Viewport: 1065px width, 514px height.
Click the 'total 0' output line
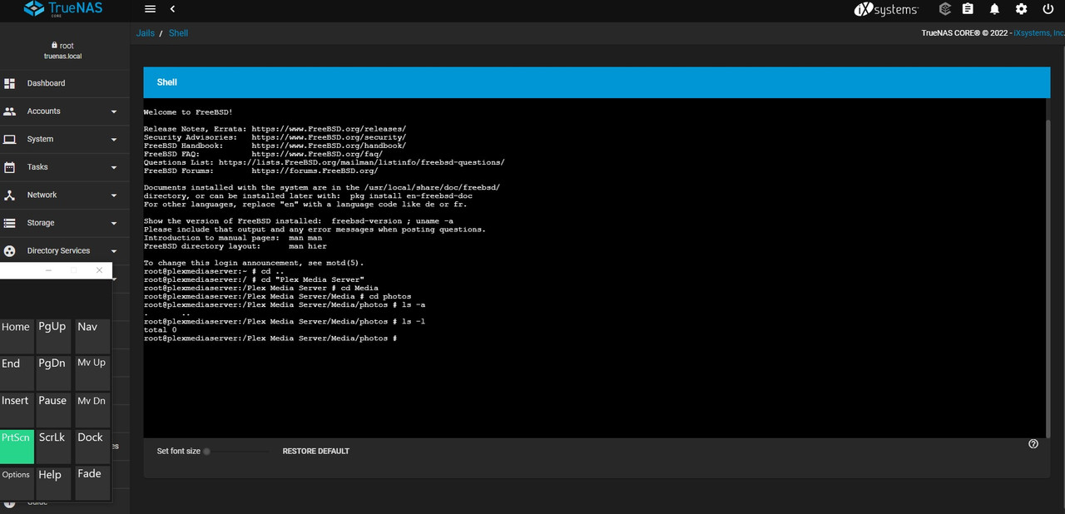tap(160, 330)
